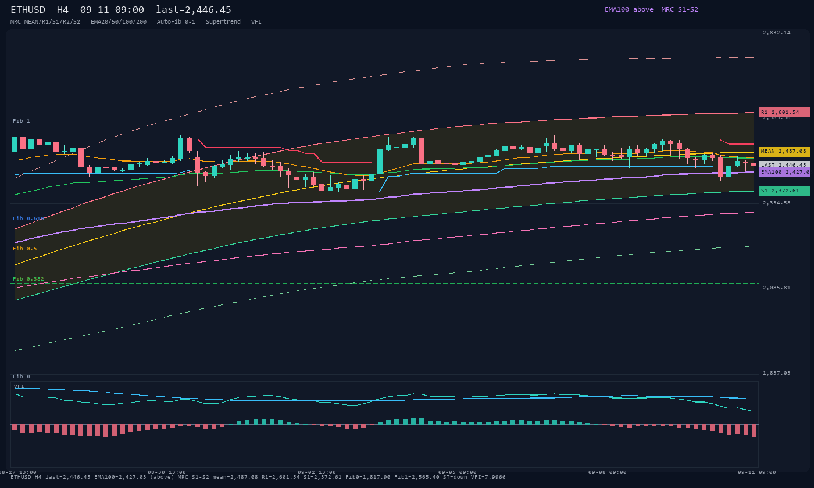Viewport: 814px width, 488px height.
Task: Click the "last=2,446.45" value in the title
Action: pyautogui.click(x=194, y=10)
